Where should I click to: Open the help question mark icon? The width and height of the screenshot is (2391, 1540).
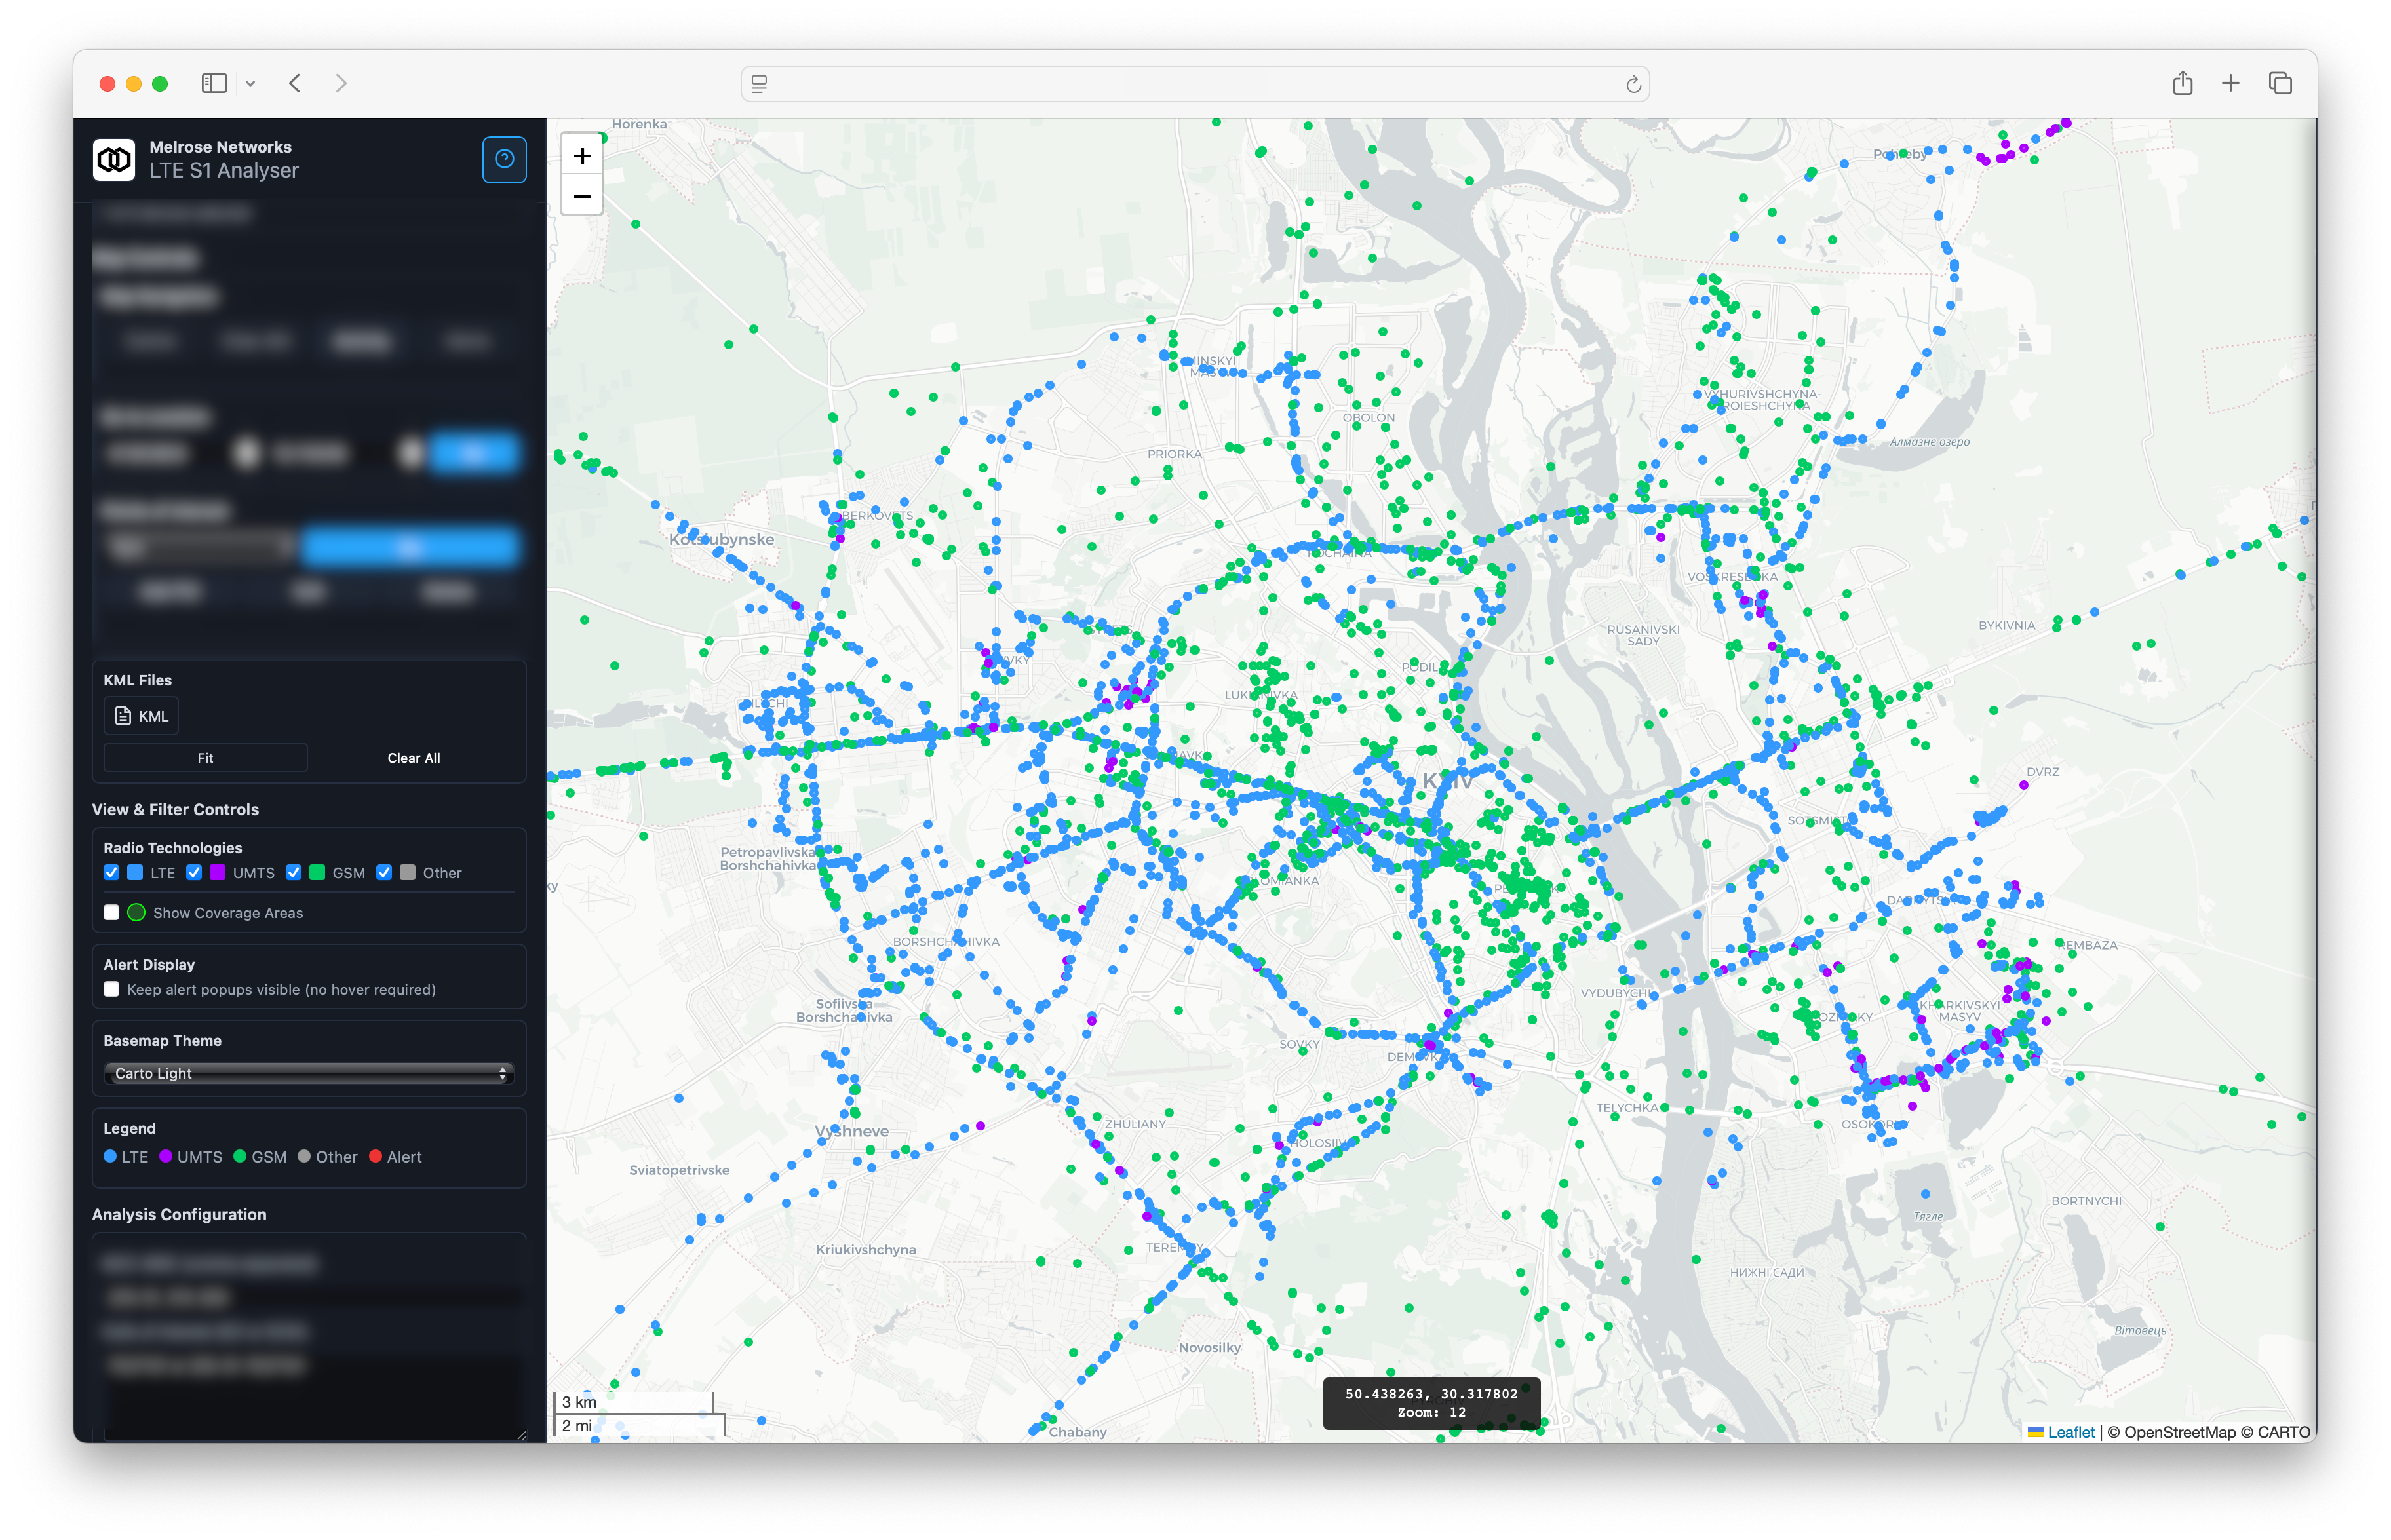pyautogui.click(x=504, y=159)
